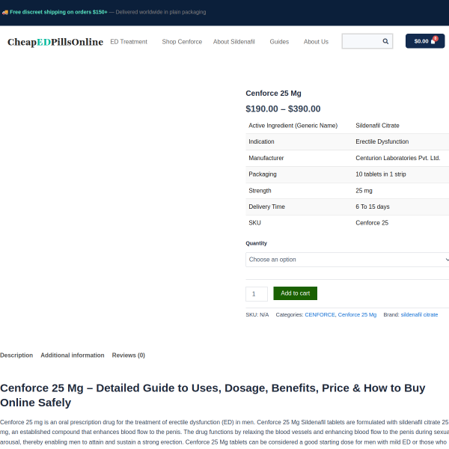This screenshot has height=449, width=449.
Task: Click the product quantity number field
Action: 257,294
